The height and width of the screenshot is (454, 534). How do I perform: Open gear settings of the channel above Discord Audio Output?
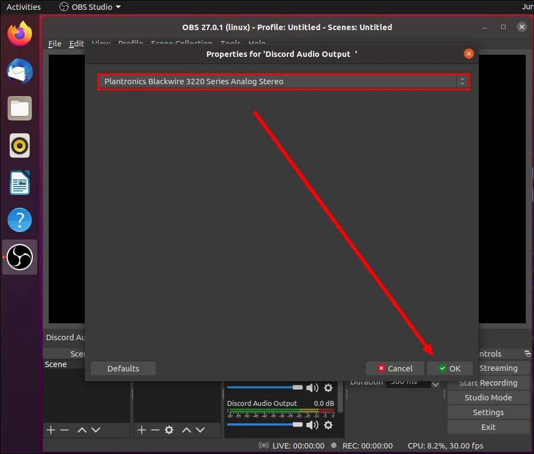[x=328, y=388]
